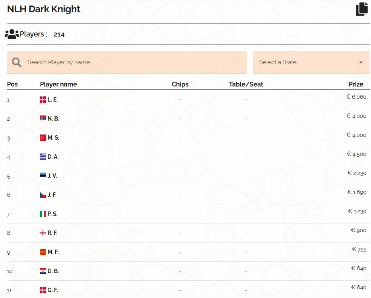
Task: Click the Turkish flag beside M. S.
Action: click(43, 138)
